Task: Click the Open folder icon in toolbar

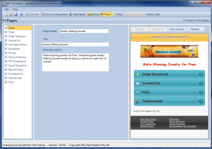Action: [x=11, y=14]
